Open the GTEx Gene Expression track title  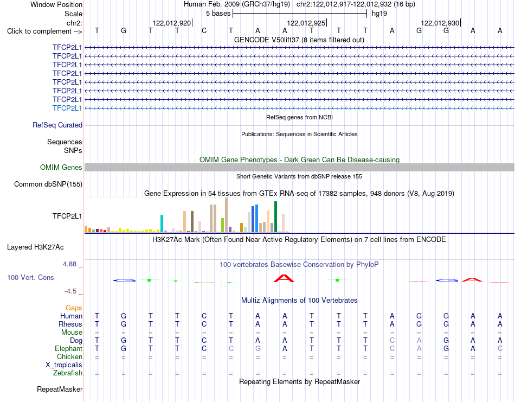[x=299, y=193]
